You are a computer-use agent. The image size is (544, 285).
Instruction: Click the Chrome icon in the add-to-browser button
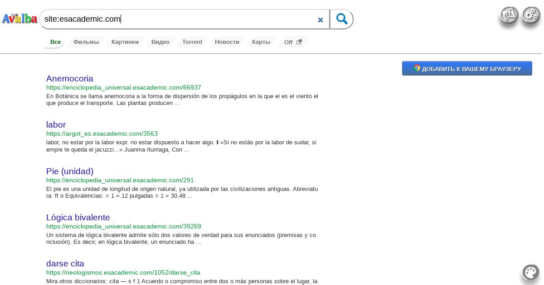click(417, 68)
